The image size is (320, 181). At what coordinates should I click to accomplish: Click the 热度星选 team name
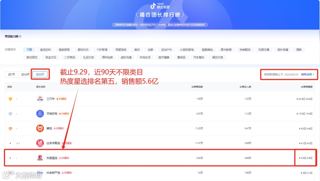(52, 158)
